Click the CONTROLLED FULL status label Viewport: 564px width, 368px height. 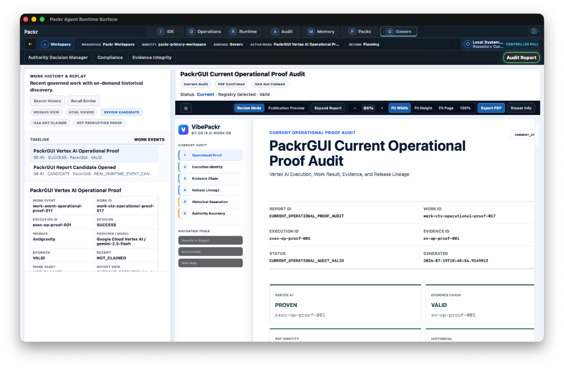click(x=522, y=44)
